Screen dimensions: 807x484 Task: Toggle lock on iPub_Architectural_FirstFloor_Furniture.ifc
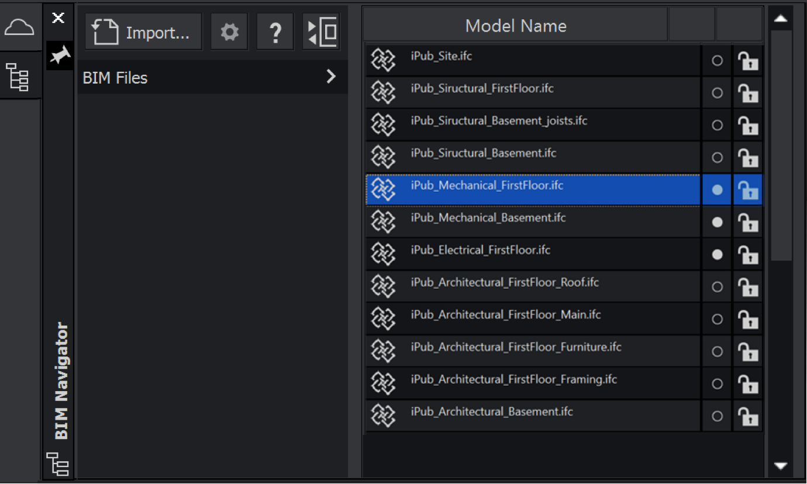[748, 351]
